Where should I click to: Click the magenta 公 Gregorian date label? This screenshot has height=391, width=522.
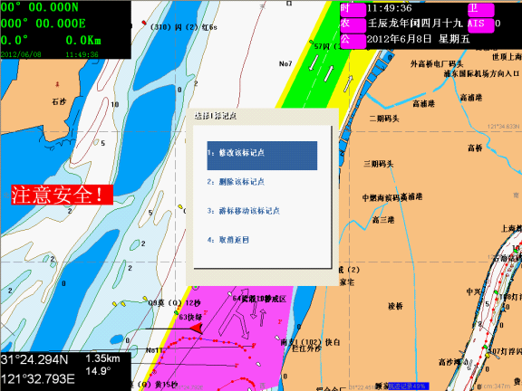353,41
